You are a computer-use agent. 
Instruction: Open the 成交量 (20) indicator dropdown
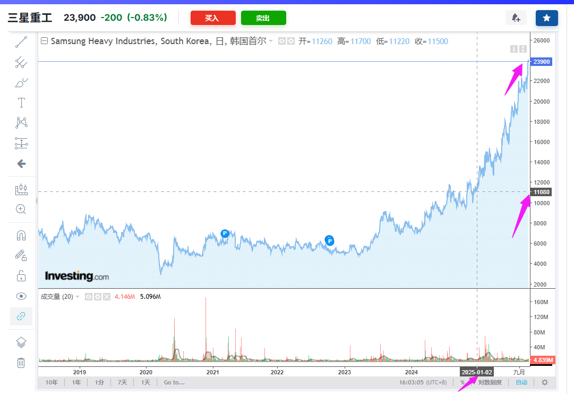pos(78,297)
